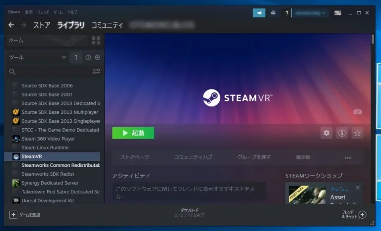Screen dimensions: 381x231
Task: Open the SteamVR info icon
Action: point(342,133)
